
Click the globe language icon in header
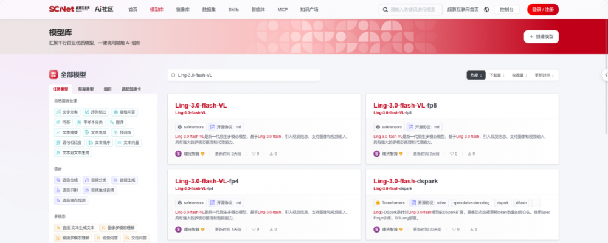tap(486, 9)
